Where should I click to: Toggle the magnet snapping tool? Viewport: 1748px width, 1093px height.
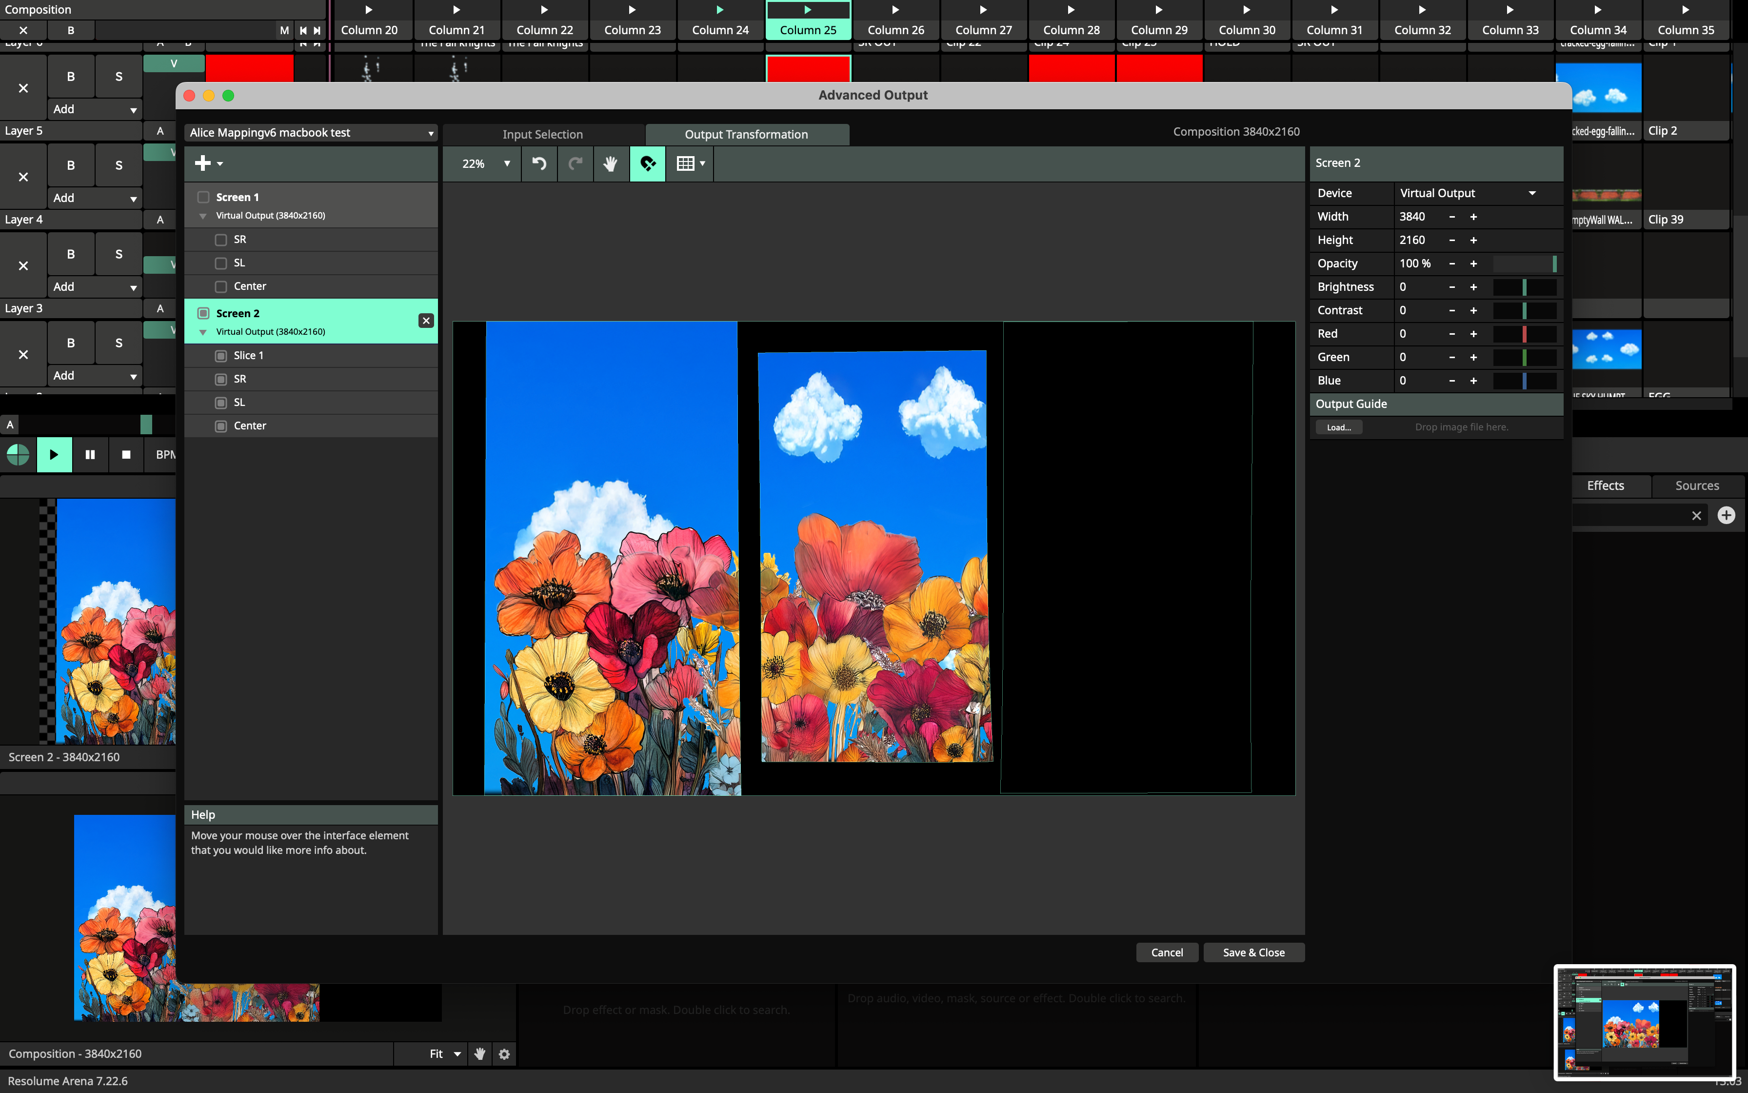point(647,163)
